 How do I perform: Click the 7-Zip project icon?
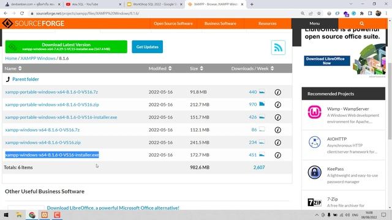tap(314, 202)
